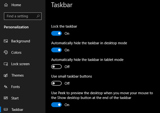Click the Start tiles icon
Image resolution: width=160 pixels, height=113 pixels.
point(6,98)
